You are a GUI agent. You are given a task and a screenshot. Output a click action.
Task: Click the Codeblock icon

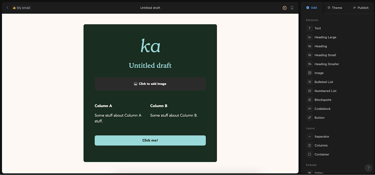(x=310, y=109)
